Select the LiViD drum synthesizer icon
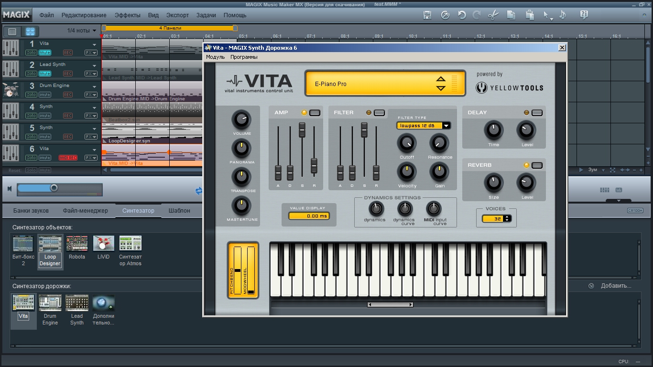This screenshot has height=367, width=653. click(104, 248)
